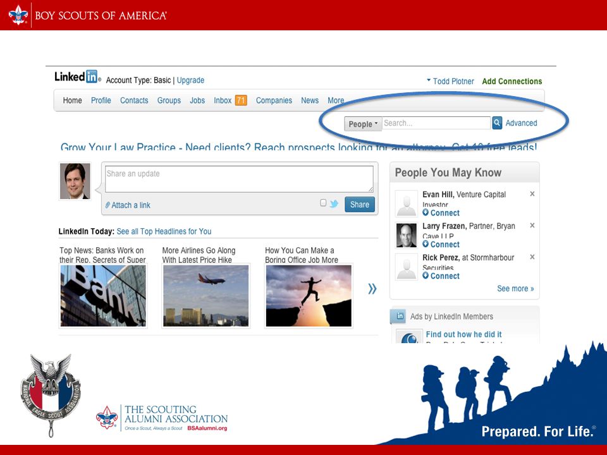This screenshot has height=455, width=607.
Task: Click the Boring Office Job headline
Action: [301, 255]
